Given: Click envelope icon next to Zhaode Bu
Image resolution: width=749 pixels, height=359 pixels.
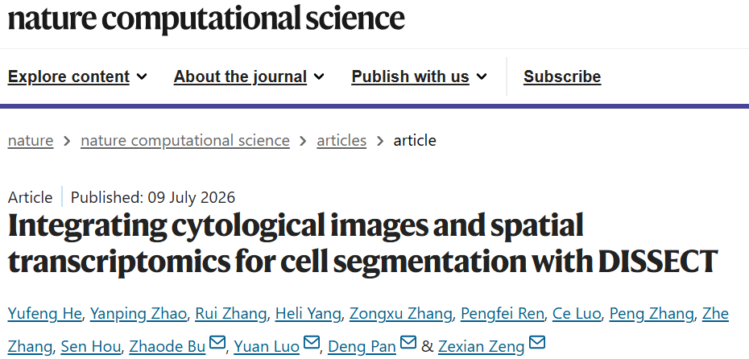Looking at the screenshot, I should pyautogui.click(x=217, y=343).
